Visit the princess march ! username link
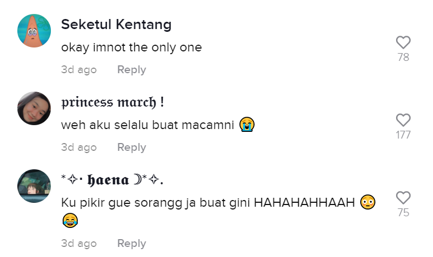 pos(112,103)
